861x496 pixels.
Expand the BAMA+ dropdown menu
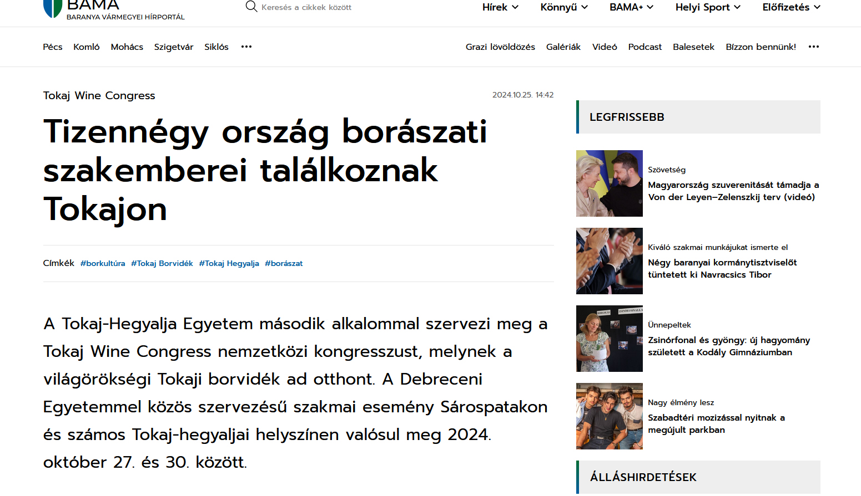(x=632, y=7)
